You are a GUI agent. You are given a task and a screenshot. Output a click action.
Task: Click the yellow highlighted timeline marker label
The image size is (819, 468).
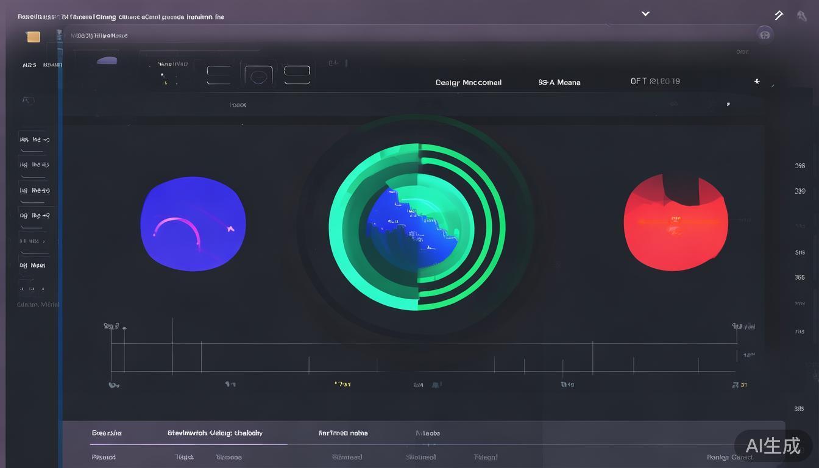point(342,385)
